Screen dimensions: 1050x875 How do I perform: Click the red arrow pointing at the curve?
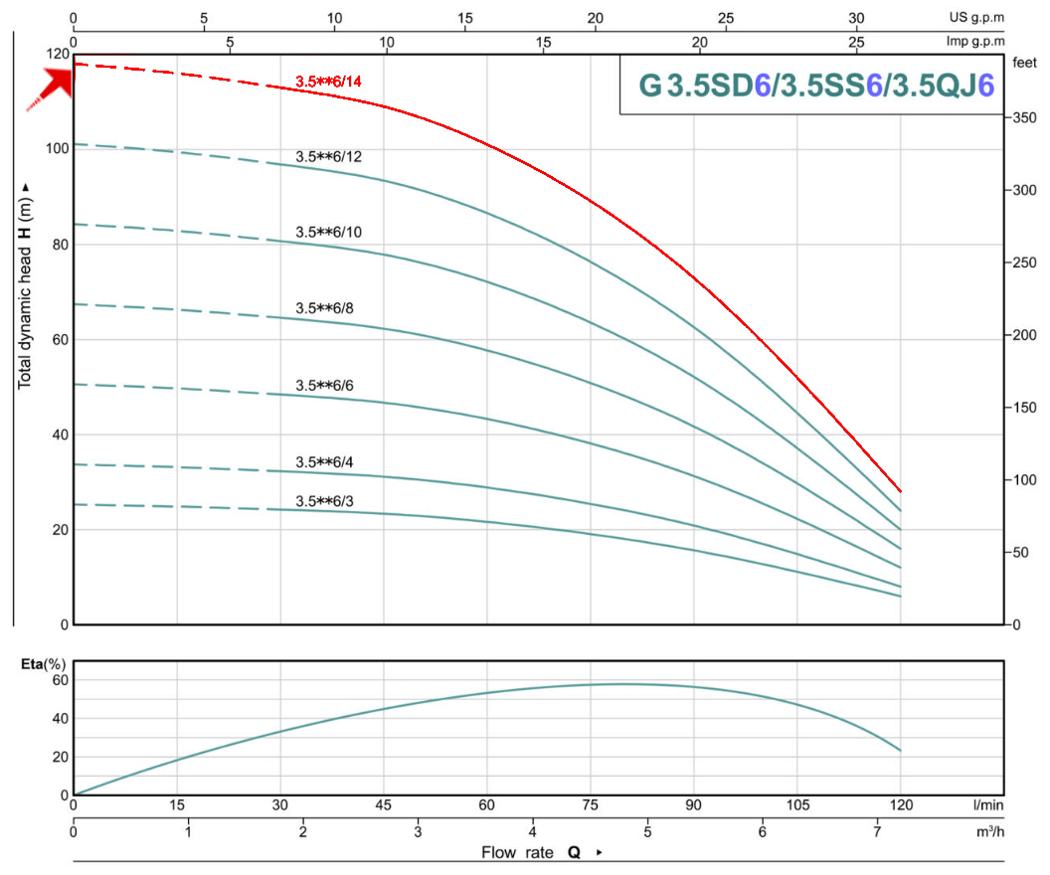[x=51, y=87]
